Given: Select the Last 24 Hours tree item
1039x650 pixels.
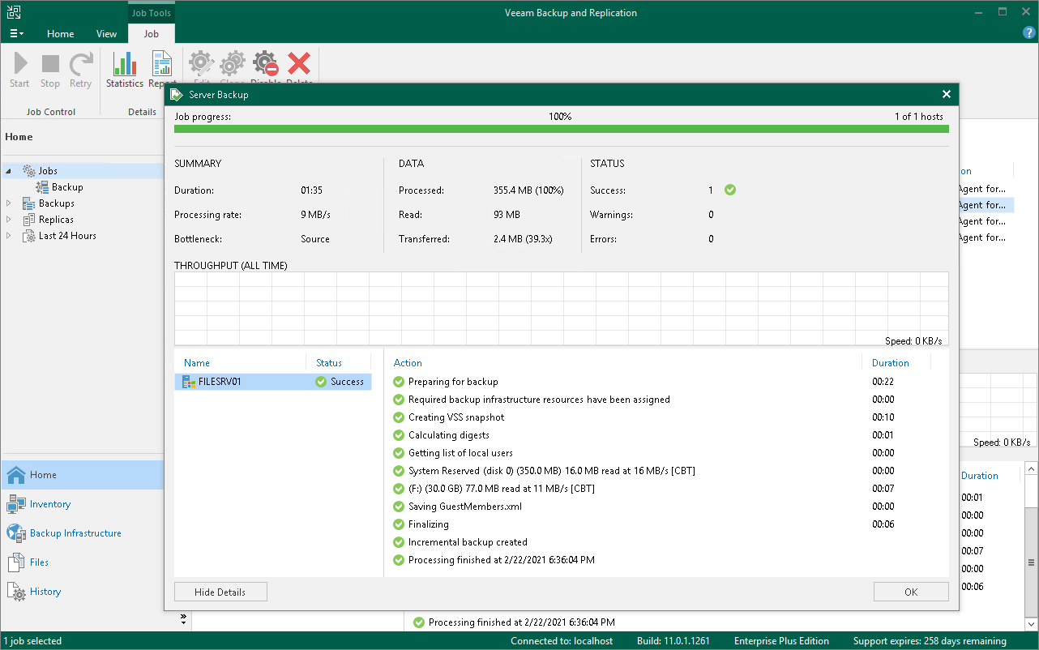Looking at the screenshot, I should [x=67, y=236].
